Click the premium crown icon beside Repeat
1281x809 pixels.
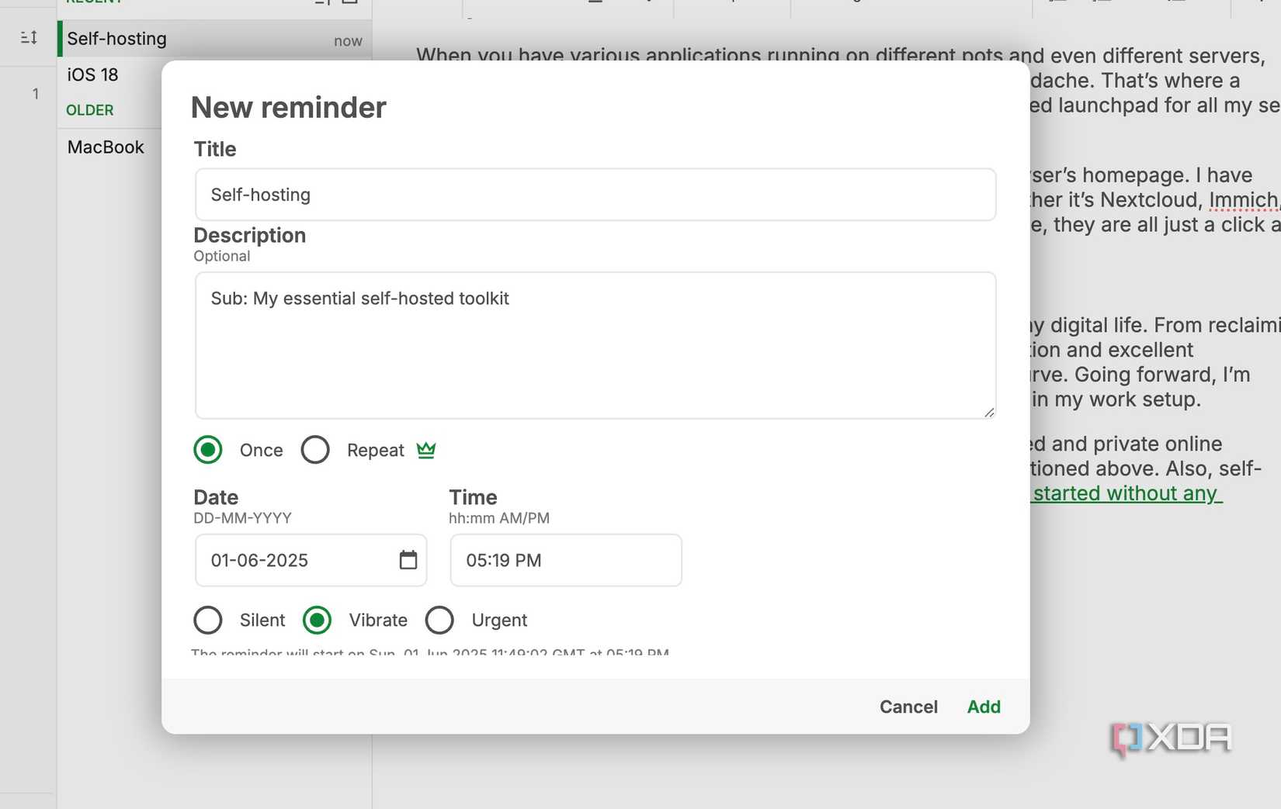[426, 450]
